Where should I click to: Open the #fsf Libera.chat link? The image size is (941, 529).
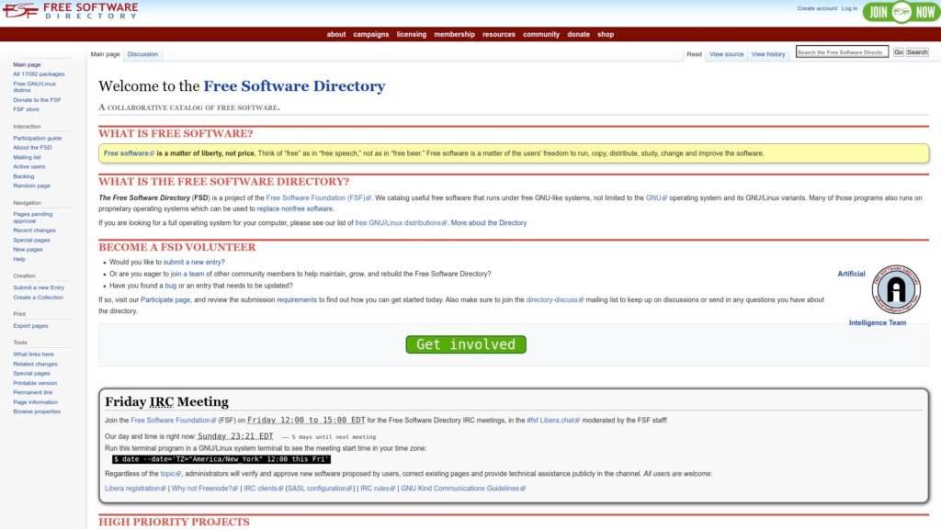click(x=553, y=421)
